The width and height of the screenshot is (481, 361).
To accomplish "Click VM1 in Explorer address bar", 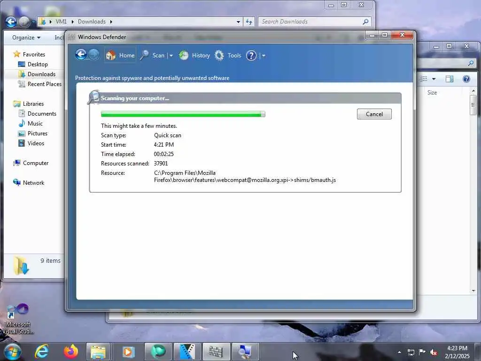I will coord(61,22).
